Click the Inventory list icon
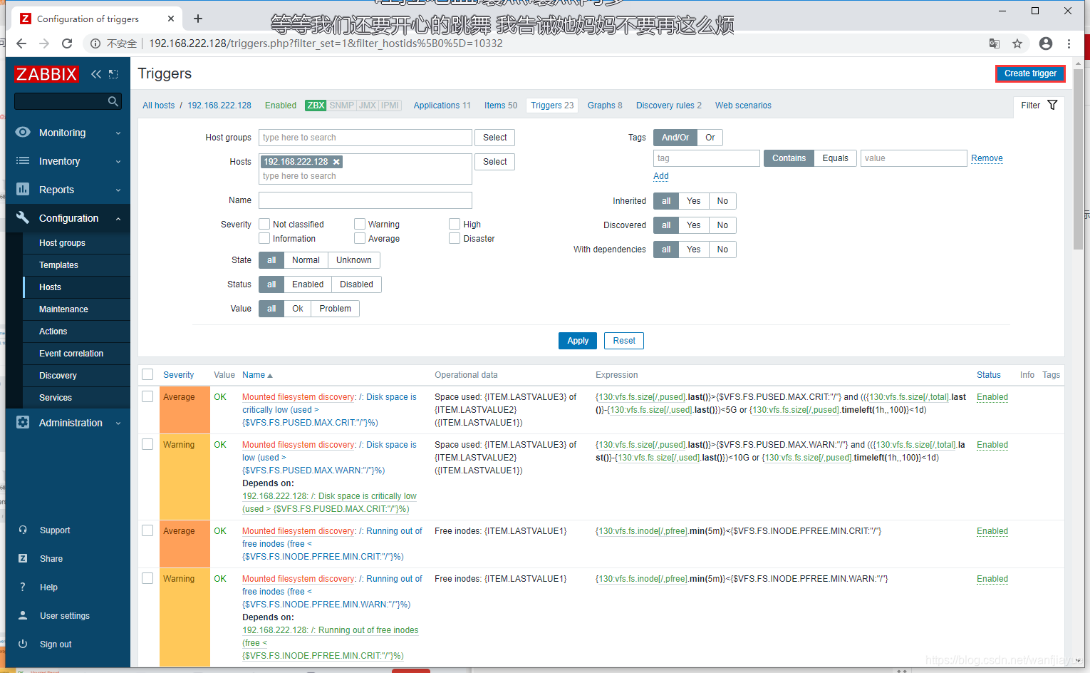The width and height of the screenshot is (1090, 673). (x=23, y=160)
